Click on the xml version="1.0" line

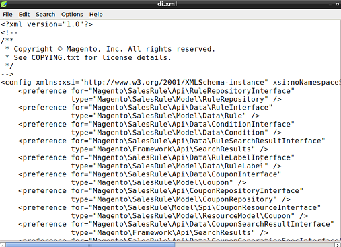tap(46, 24)
